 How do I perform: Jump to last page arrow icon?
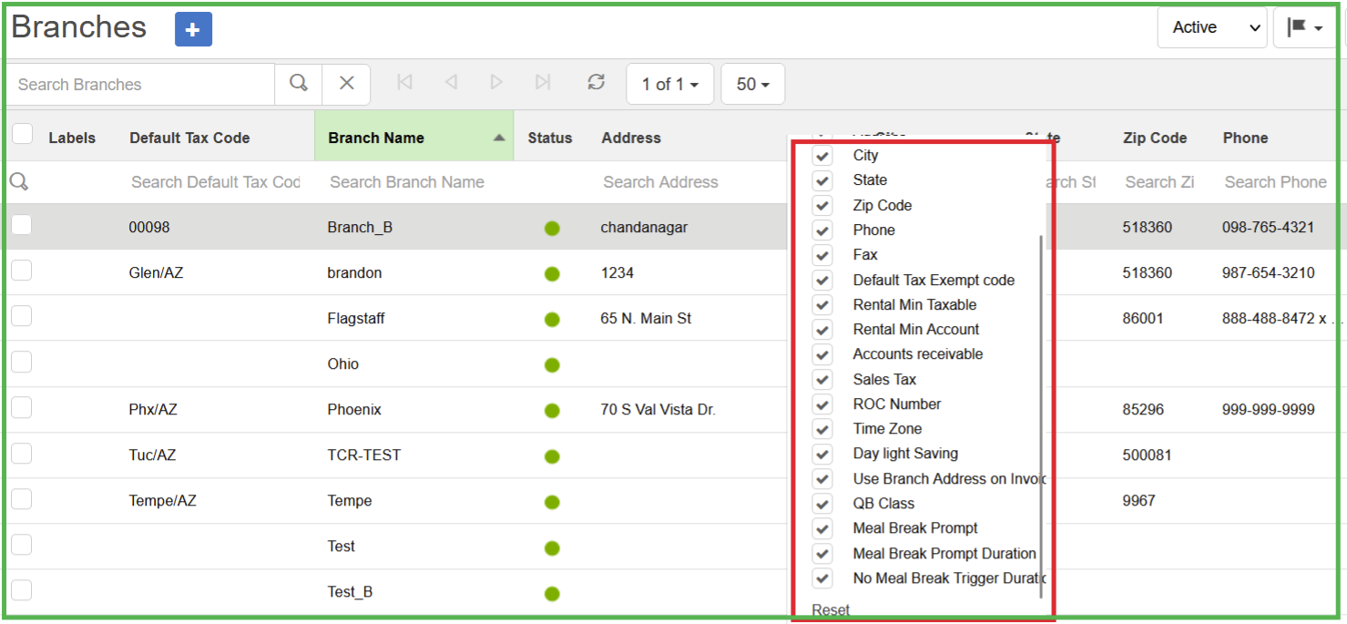point(543,83)
